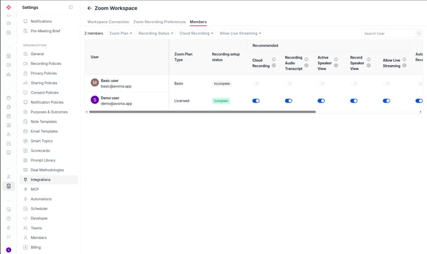The width and height of the screenshot is (427, 254).
Task: Click the Licensed plan type cell
Action: click(x=182, y=101)
